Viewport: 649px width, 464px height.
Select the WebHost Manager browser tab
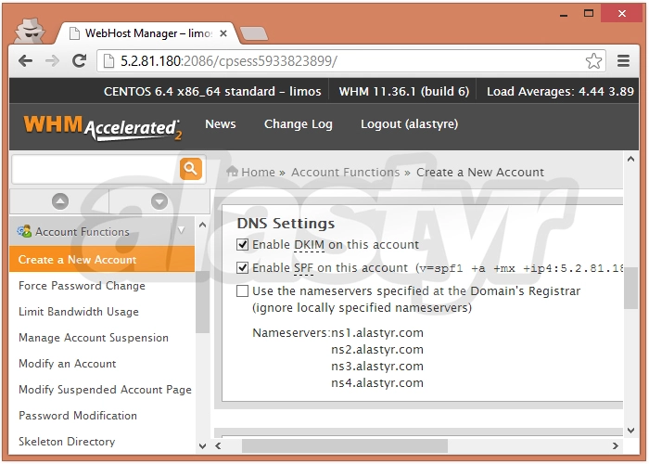click(x=148, y=32)
